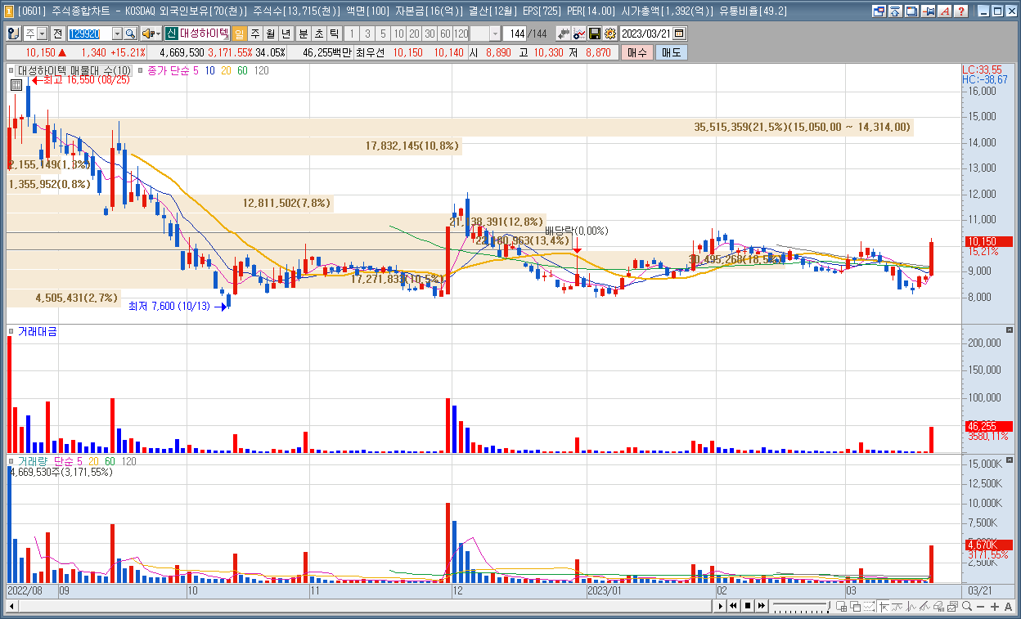Click the always-on-top arrow icon in title bar
Viewport: 1021px width, 619px height.
[x=895, y=11]
